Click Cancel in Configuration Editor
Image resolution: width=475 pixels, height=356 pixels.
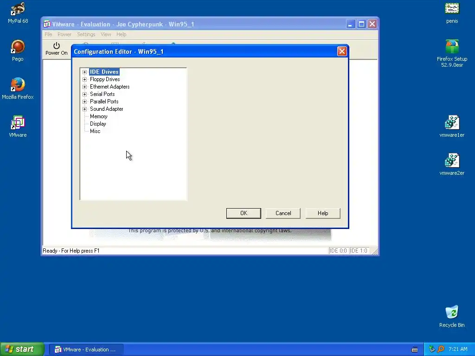coord(283,213)
